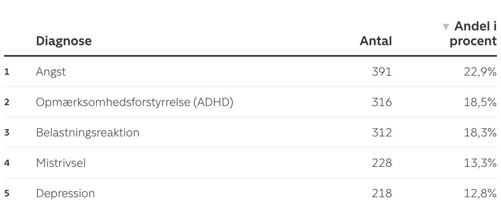Click the 12,8% percentage cell

(x=480, y=194)
